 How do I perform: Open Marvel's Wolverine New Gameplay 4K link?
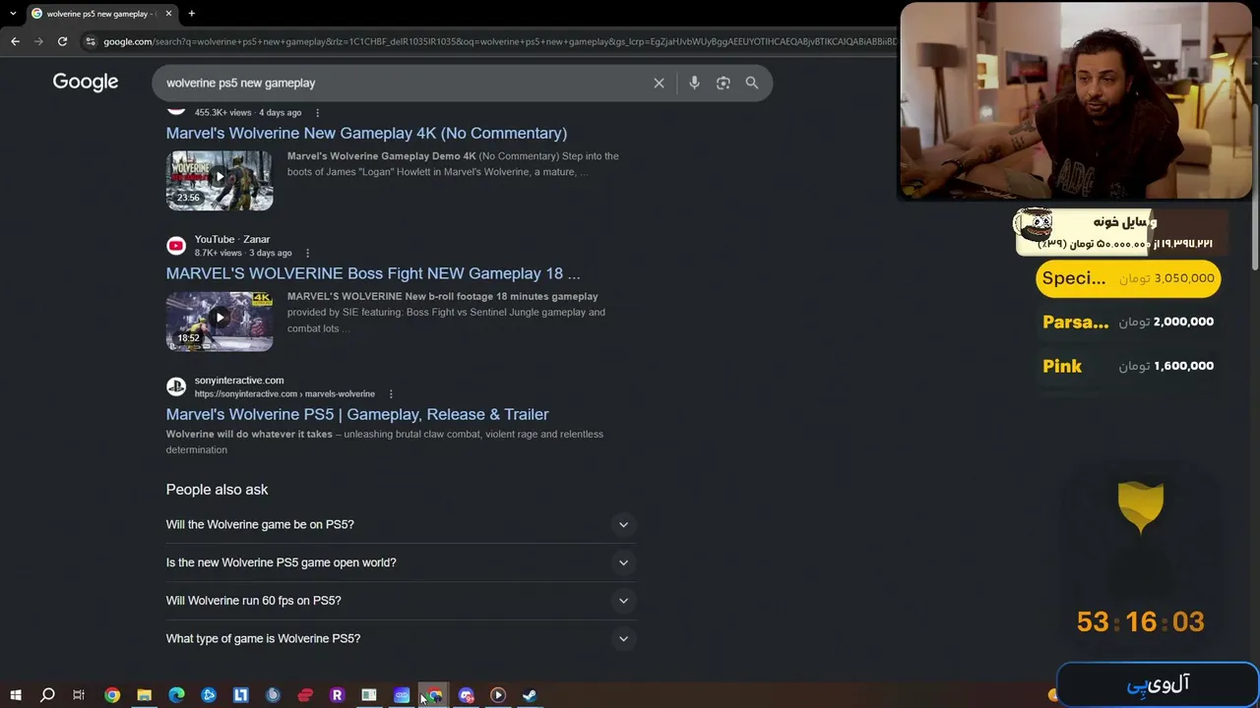coord(366,134)
